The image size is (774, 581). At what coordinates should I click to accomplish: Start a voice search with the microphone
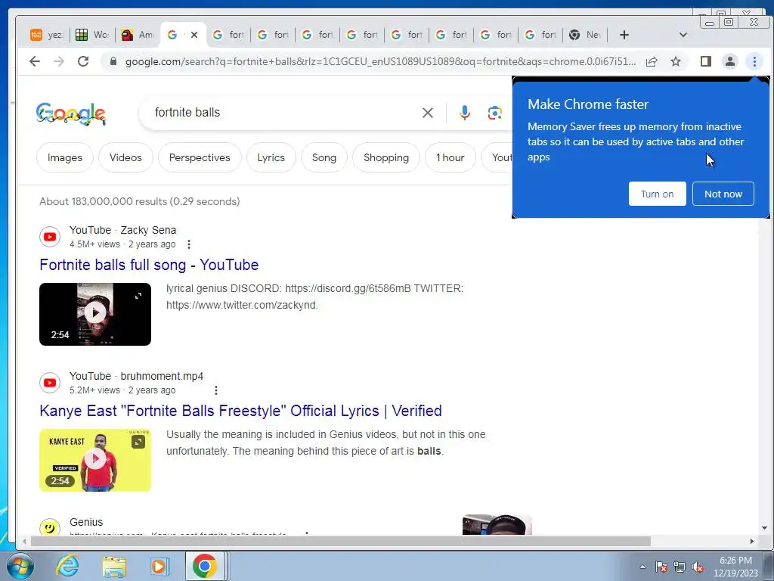pyautogui.click(x=465, y=113)
